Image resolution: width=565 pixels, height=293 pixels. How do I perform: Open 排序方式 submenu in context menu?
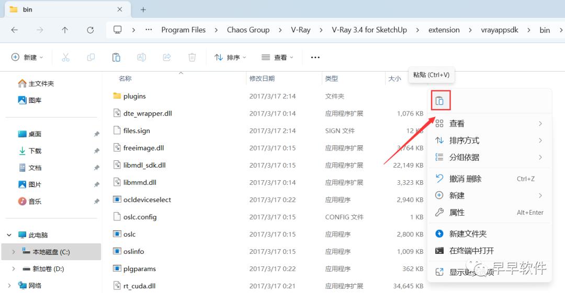(489, 140)
